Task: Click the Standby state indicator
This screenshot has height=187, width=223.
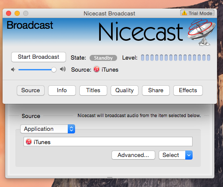Action: click(x=103, y=58)
